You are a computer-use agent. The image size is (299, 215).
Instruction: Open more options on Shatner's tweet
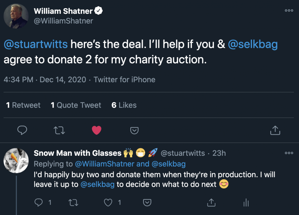[x=288, y=11]
